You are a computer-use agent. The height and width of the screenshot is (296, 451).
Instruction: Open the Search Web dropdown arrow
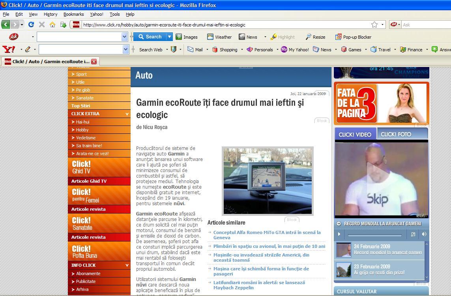click(x=167, y=49)
